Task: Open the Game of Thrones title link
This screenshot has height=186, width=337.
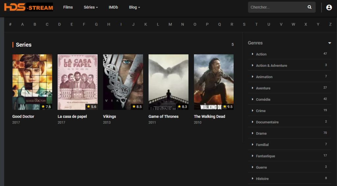Action: pos(163,117)
